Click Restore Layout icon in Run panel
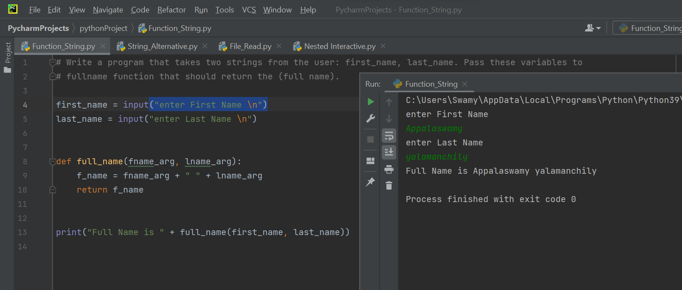Screen dimensions: 682x290 point(370,161)
